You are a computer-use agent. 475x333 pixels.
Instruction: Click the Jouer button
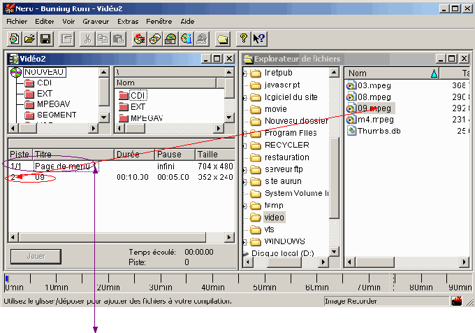pos(36,257)
